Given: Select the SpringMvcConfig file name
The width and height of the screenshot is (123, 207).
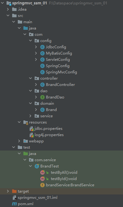Looking at the screenshot, I should coord(61,72).
